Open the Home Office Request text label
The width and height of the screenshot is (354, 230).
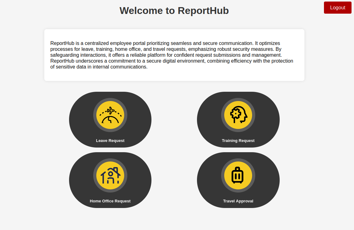coord(110,201)
